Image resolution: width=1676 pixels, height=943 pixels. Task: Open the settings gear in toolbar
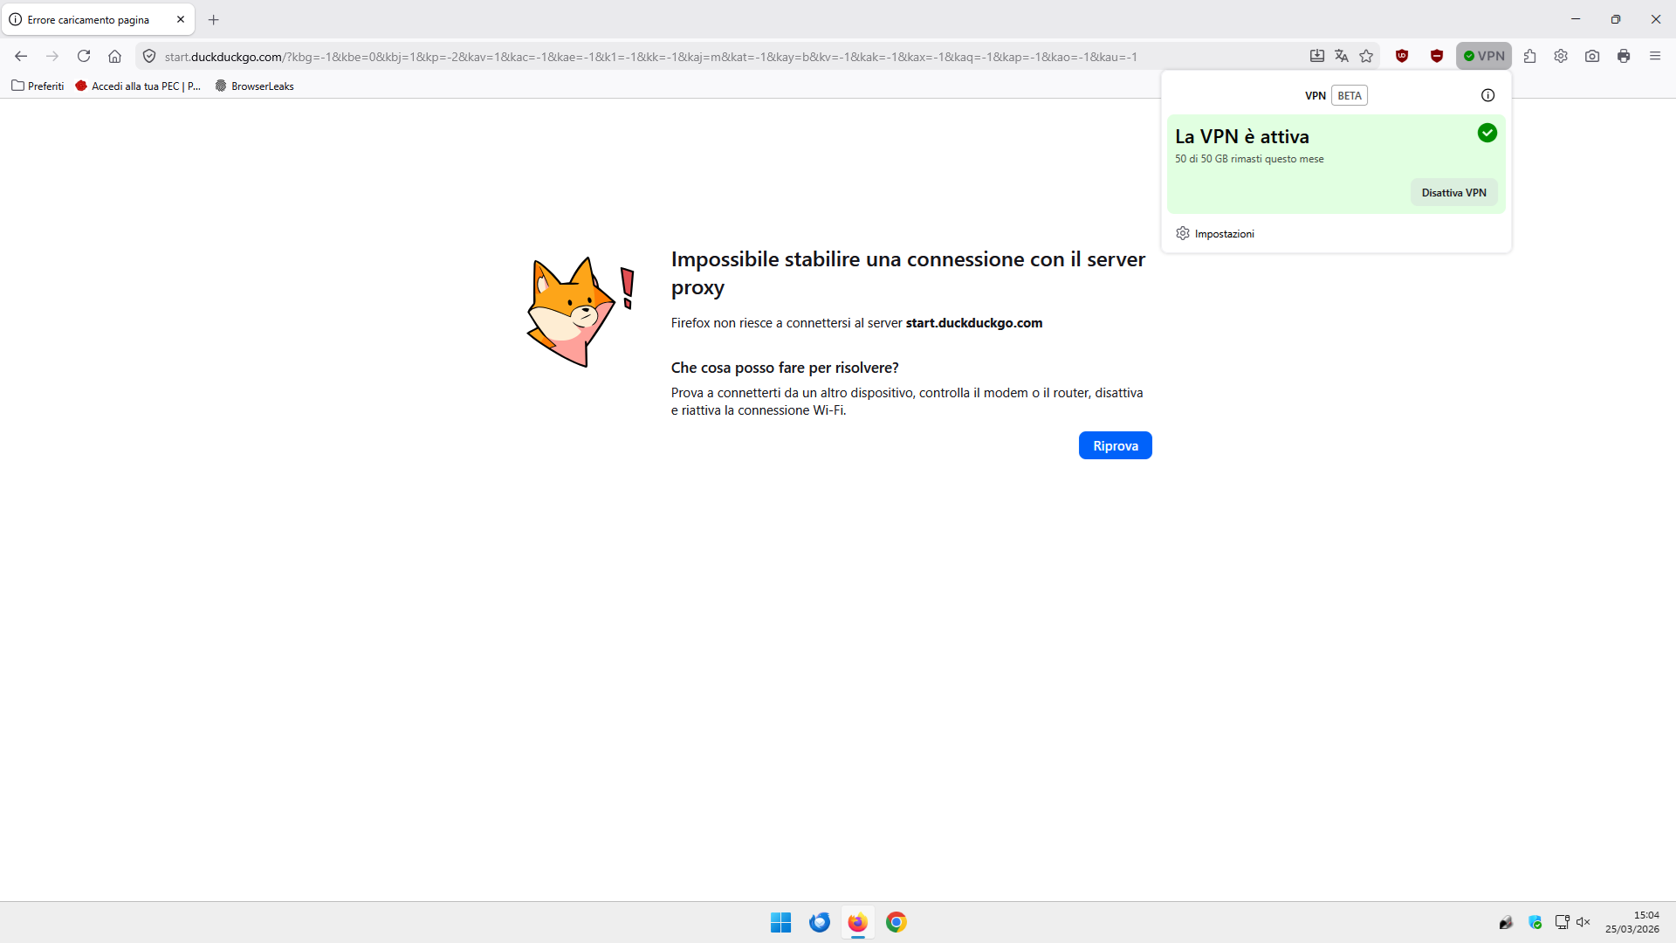click(1561, 56)
